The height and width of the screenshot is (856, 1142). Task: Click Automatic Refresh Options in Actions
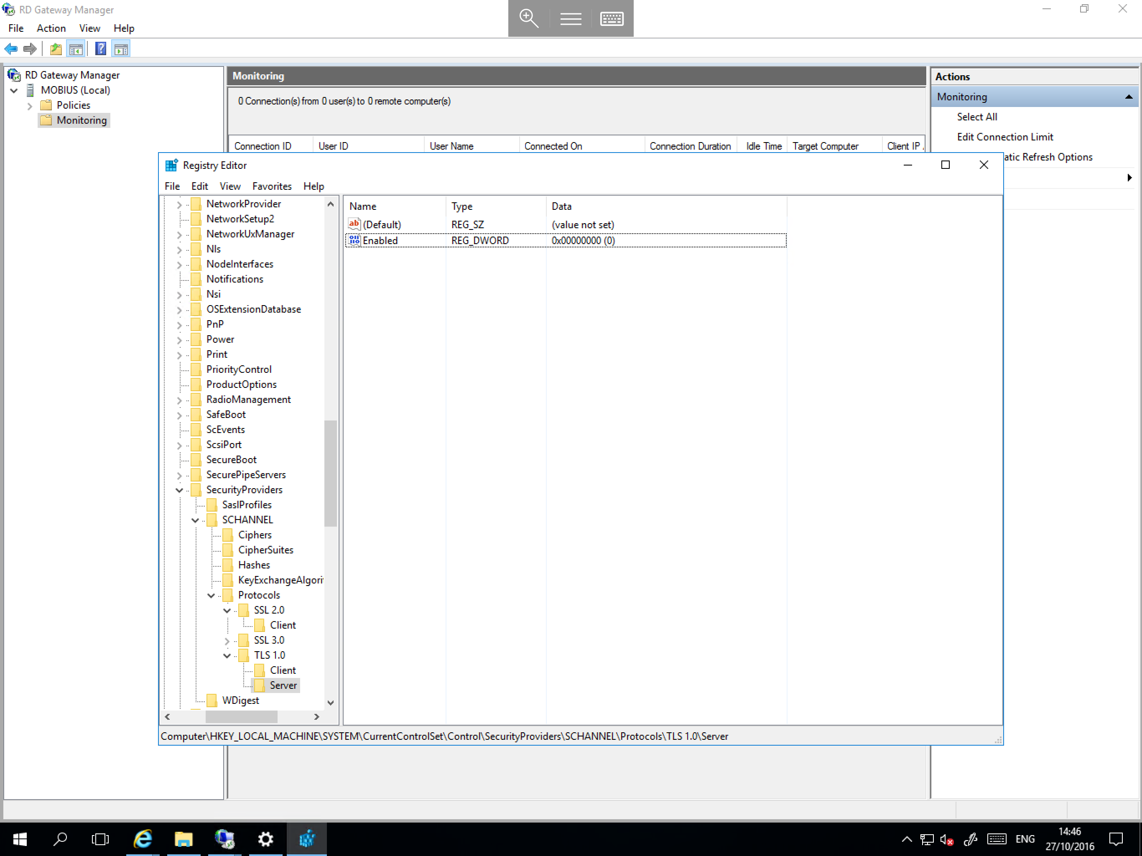pos(1043,155)
